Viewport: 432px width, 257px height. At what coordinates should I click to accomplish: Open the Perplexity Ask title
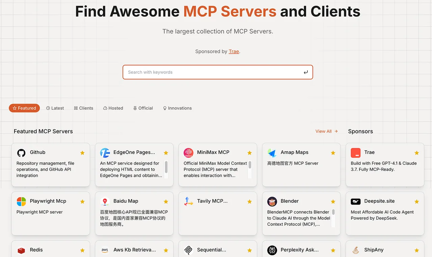point(300,250)
